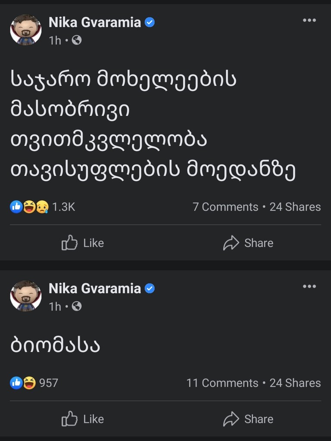331x441 pixels.
Task: Open three-dot options menu on first post
Action: click(309, 20)
